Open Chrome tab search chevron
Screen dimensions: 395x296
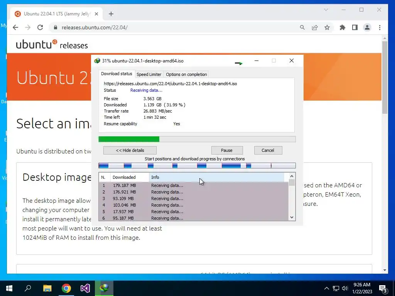pyautogui.click(x=326, y=10)
